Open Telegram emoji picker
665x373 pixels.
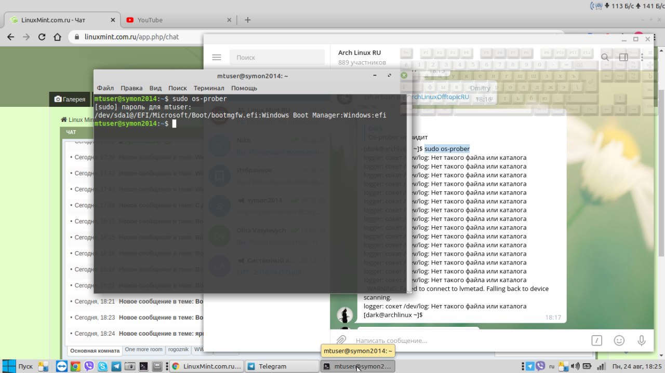coord(619,340)
